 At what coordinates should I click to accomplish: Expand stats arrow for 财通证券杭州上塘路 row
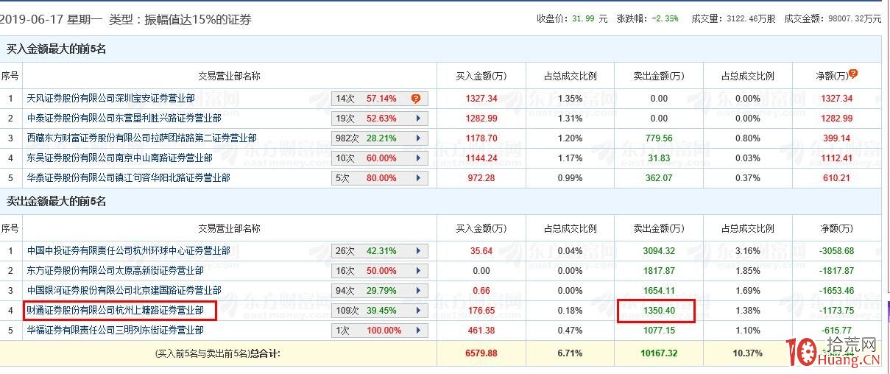pos(418,311)
